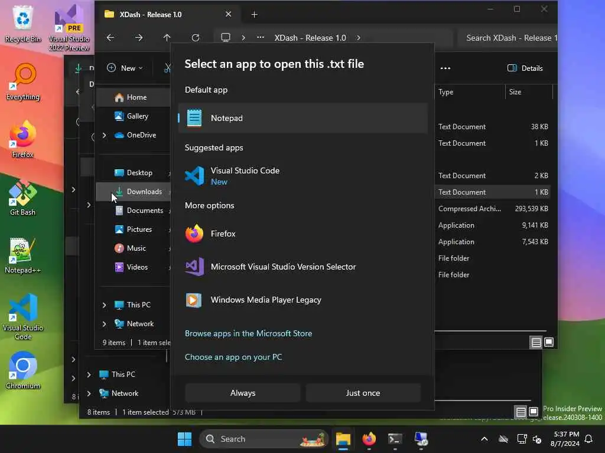Open a new File Explorer tab

click(254, 15)
